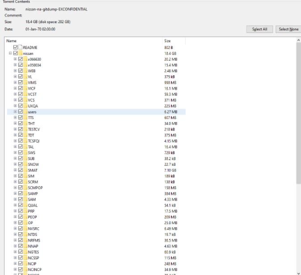Click the Select All button
301x275 pixels.
click(259, 29)
